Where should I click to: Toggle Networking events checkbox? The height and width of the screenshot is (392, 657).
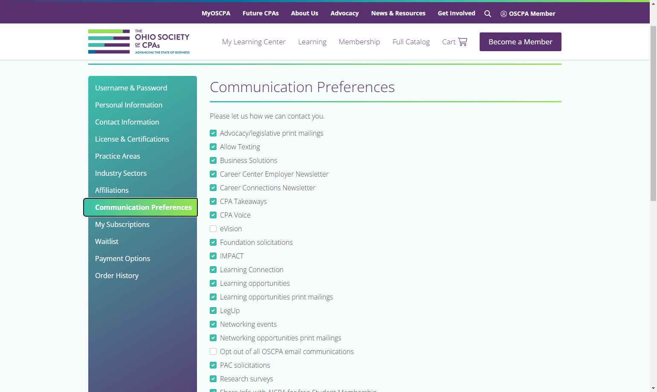(213, 324)
